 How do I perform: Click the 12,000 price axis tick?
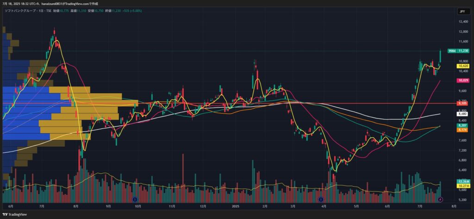pyautogui.click(x=462, y=32)
